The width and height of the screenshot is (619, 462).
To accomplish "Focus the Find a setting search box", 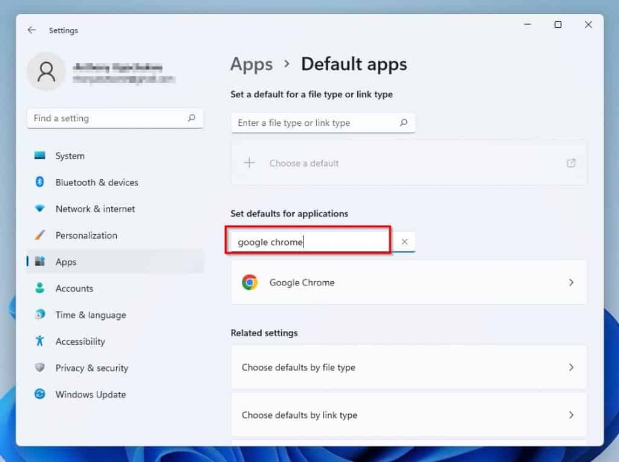I will (x=115, y=118).
